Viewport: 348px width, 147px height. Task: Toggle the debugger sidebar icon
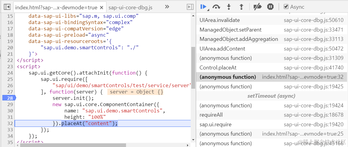coord(190,7)
